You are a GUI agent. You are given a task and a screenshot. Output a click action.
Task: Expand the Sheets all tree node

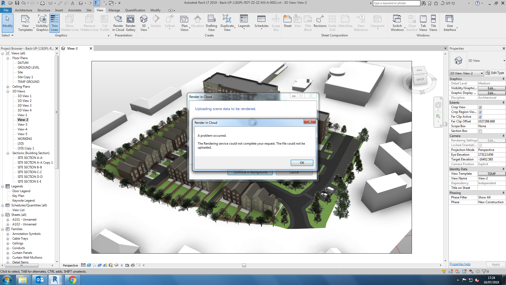(x=3, y=215)
